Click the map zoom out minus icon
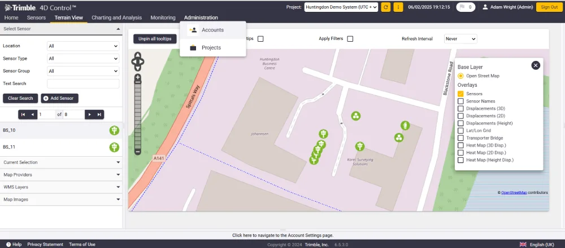Image resolution: width=565 pixels, height=248 pixels. coord(138,152)
